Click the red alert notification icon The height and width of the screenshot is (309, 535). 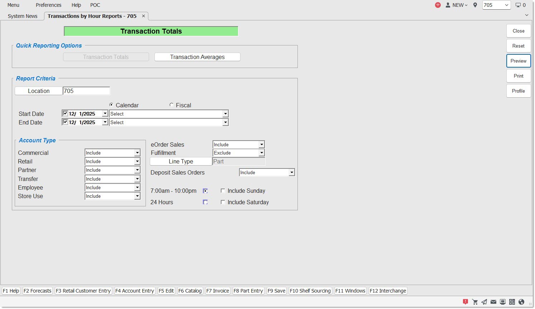tap(465, 302)
